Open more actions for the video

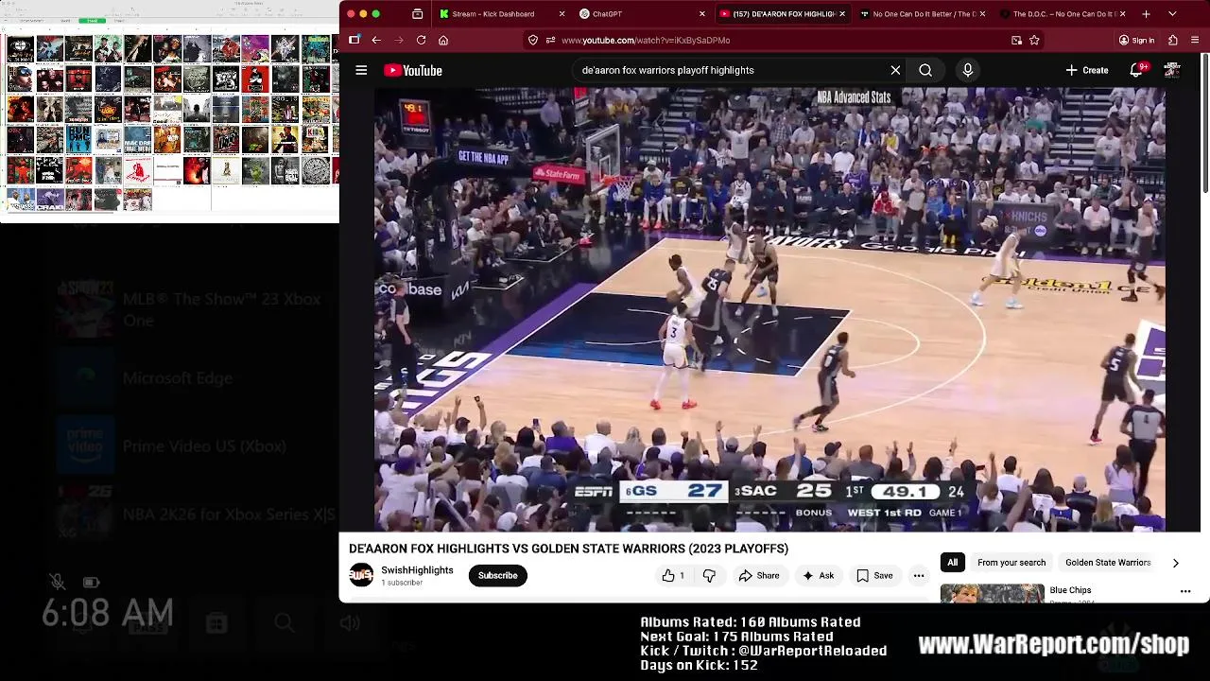tap(918, 575)
